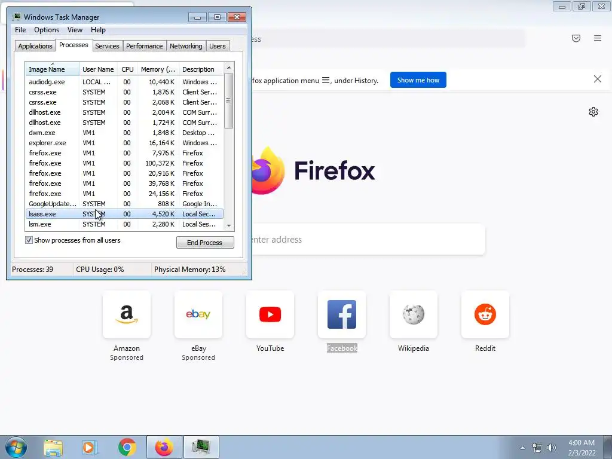Click Save to Pocket icon in Firefox
612x459 pixels.
pos(576,38)
